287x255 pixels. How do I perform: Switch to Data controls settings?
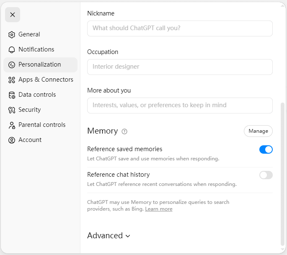click(x=38, y=95)
